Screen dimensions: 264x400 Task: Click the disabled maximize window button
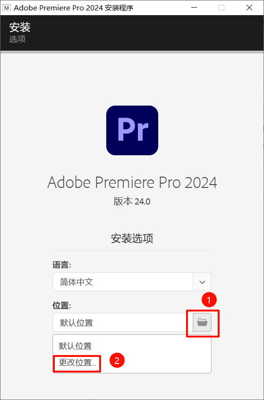click(221, 8)
